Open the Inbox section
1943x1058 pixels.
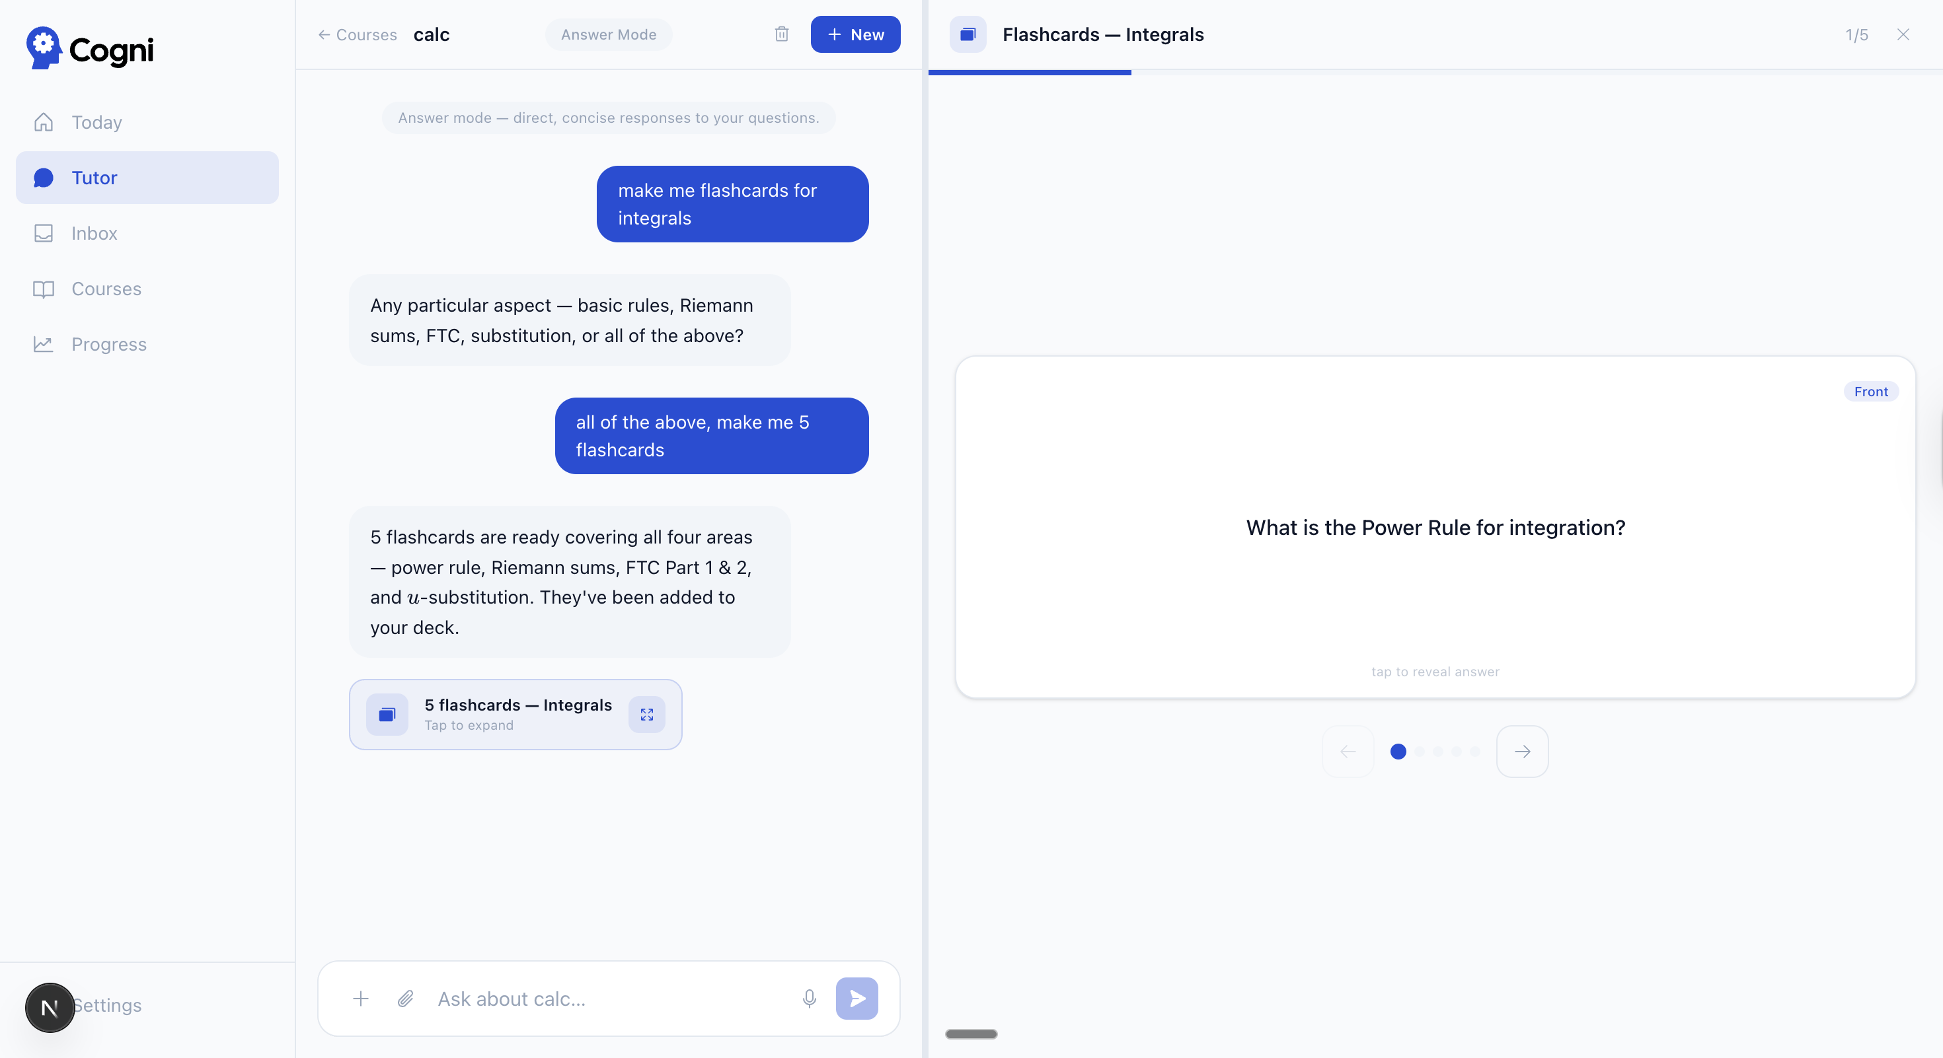(147, 234)
